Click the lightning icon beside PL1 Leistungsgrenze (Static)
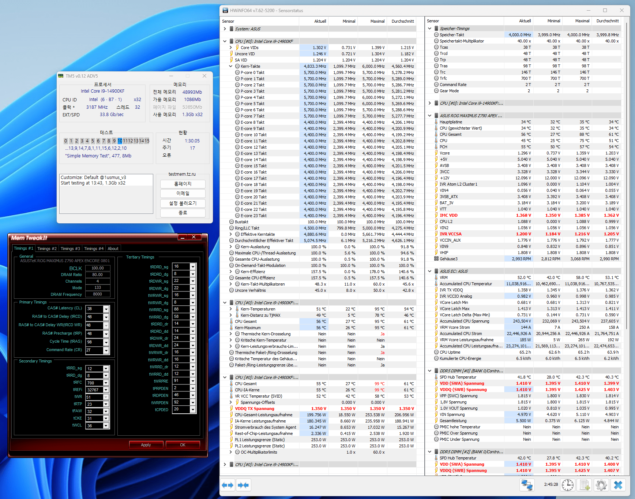The width and height of the screenshot is (635, 499). (231, 440)
